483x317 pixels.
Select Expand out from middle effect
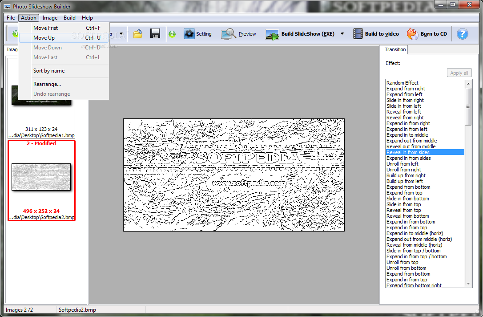[x=425, y=141]
